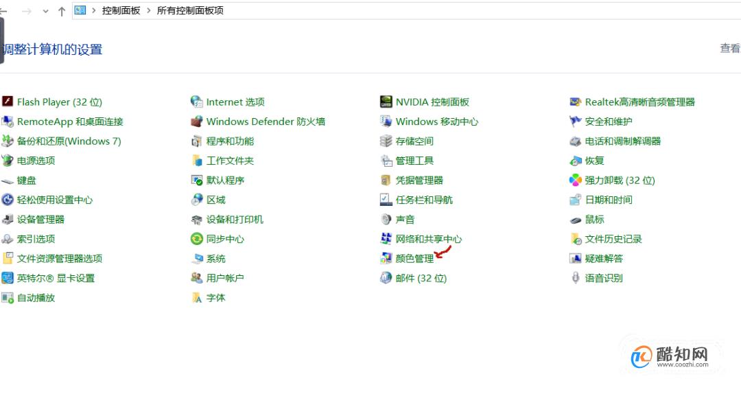Click the 默认程序 icon

point(197,181)
